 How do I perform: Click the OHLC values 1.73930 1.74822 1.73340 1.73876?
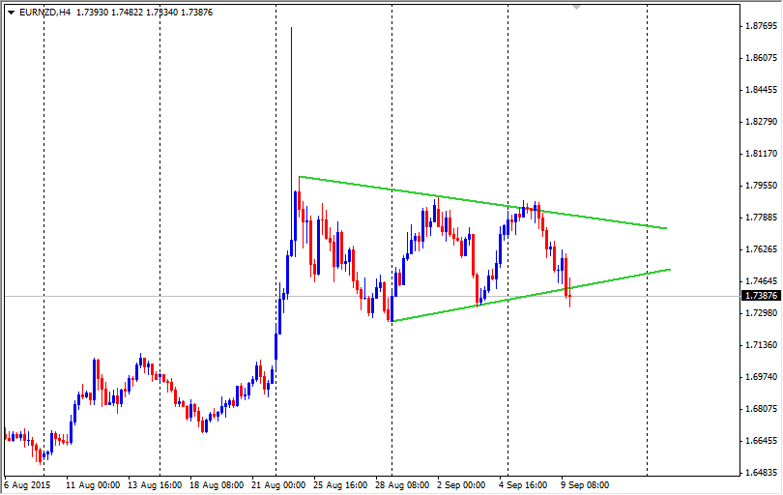[145, 13]
